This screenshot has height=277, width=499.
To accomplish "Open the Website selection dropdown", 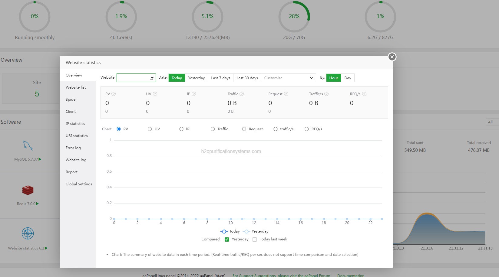I will 136,78.
